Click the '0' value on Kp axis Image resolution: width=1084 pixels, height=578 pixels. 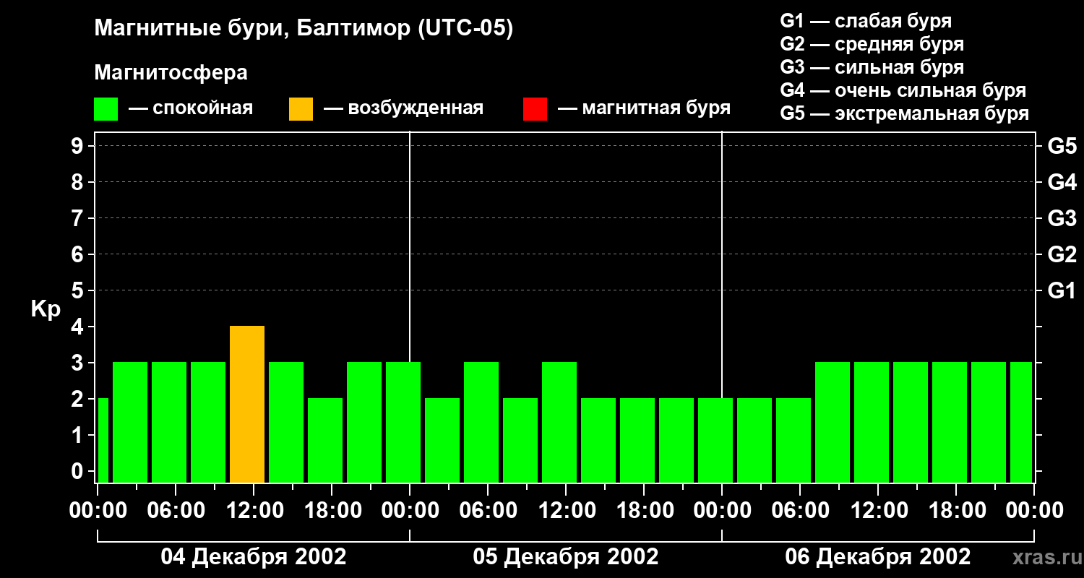[78, 471]
